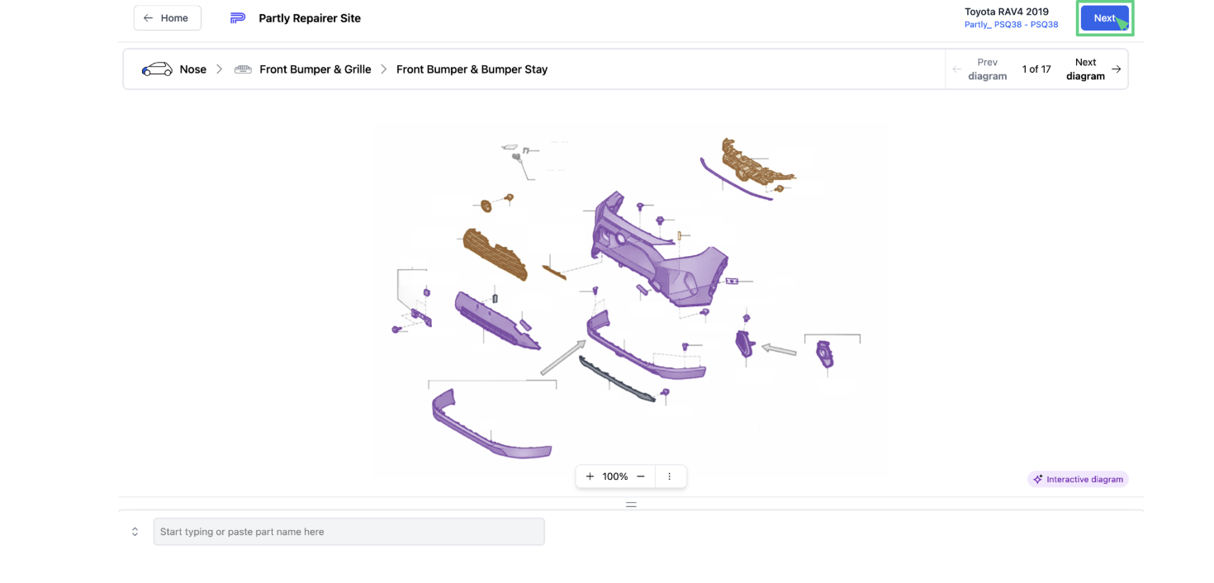Image resolution: width=1214 pixels, height=583 pixels.
Task: Zoom in with the plus icon
Action: click(x=590, y=476)
